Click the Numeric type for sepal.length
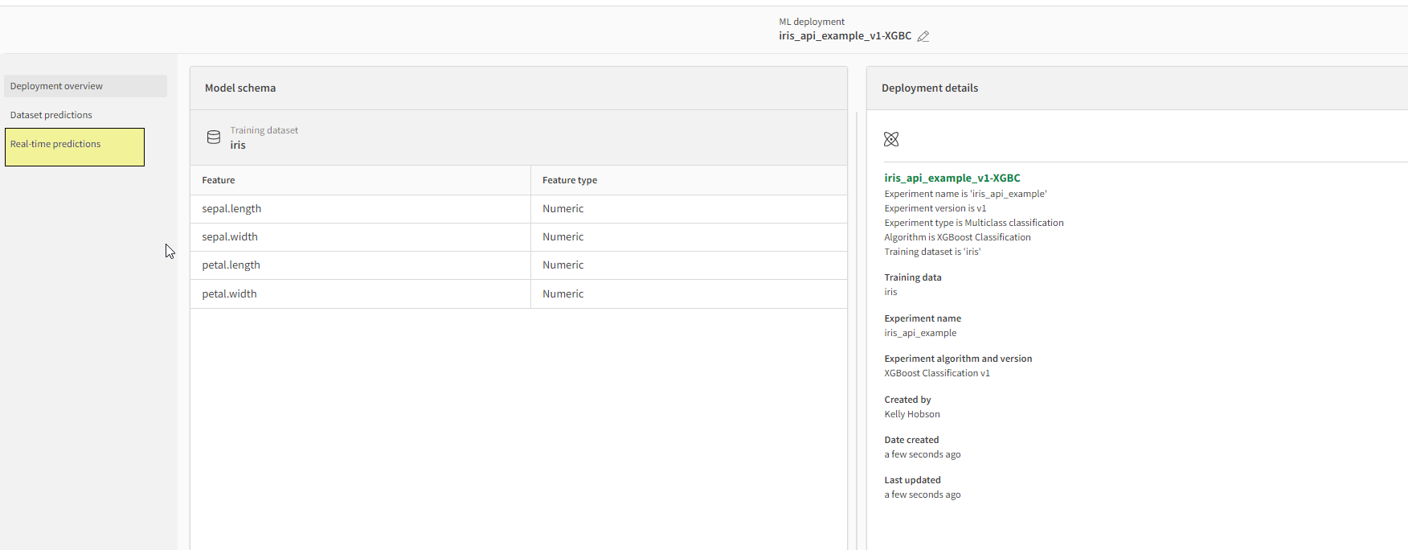Viewport: 1408px width, 550px height. coord(563,208)
